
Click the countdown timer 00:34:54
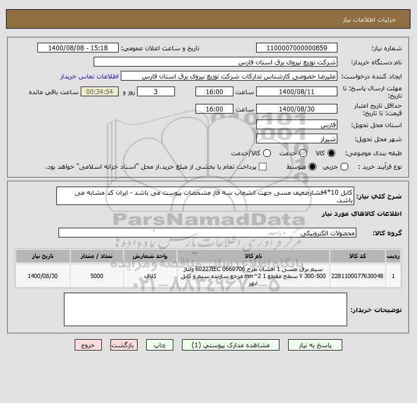(x=100, y=91)
